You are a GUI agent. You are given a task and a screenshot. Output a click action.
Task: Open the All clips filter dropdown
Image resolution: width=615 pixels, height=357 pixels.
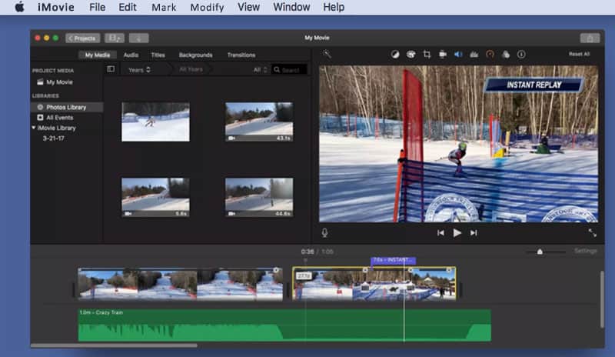[x=260, y=70]
